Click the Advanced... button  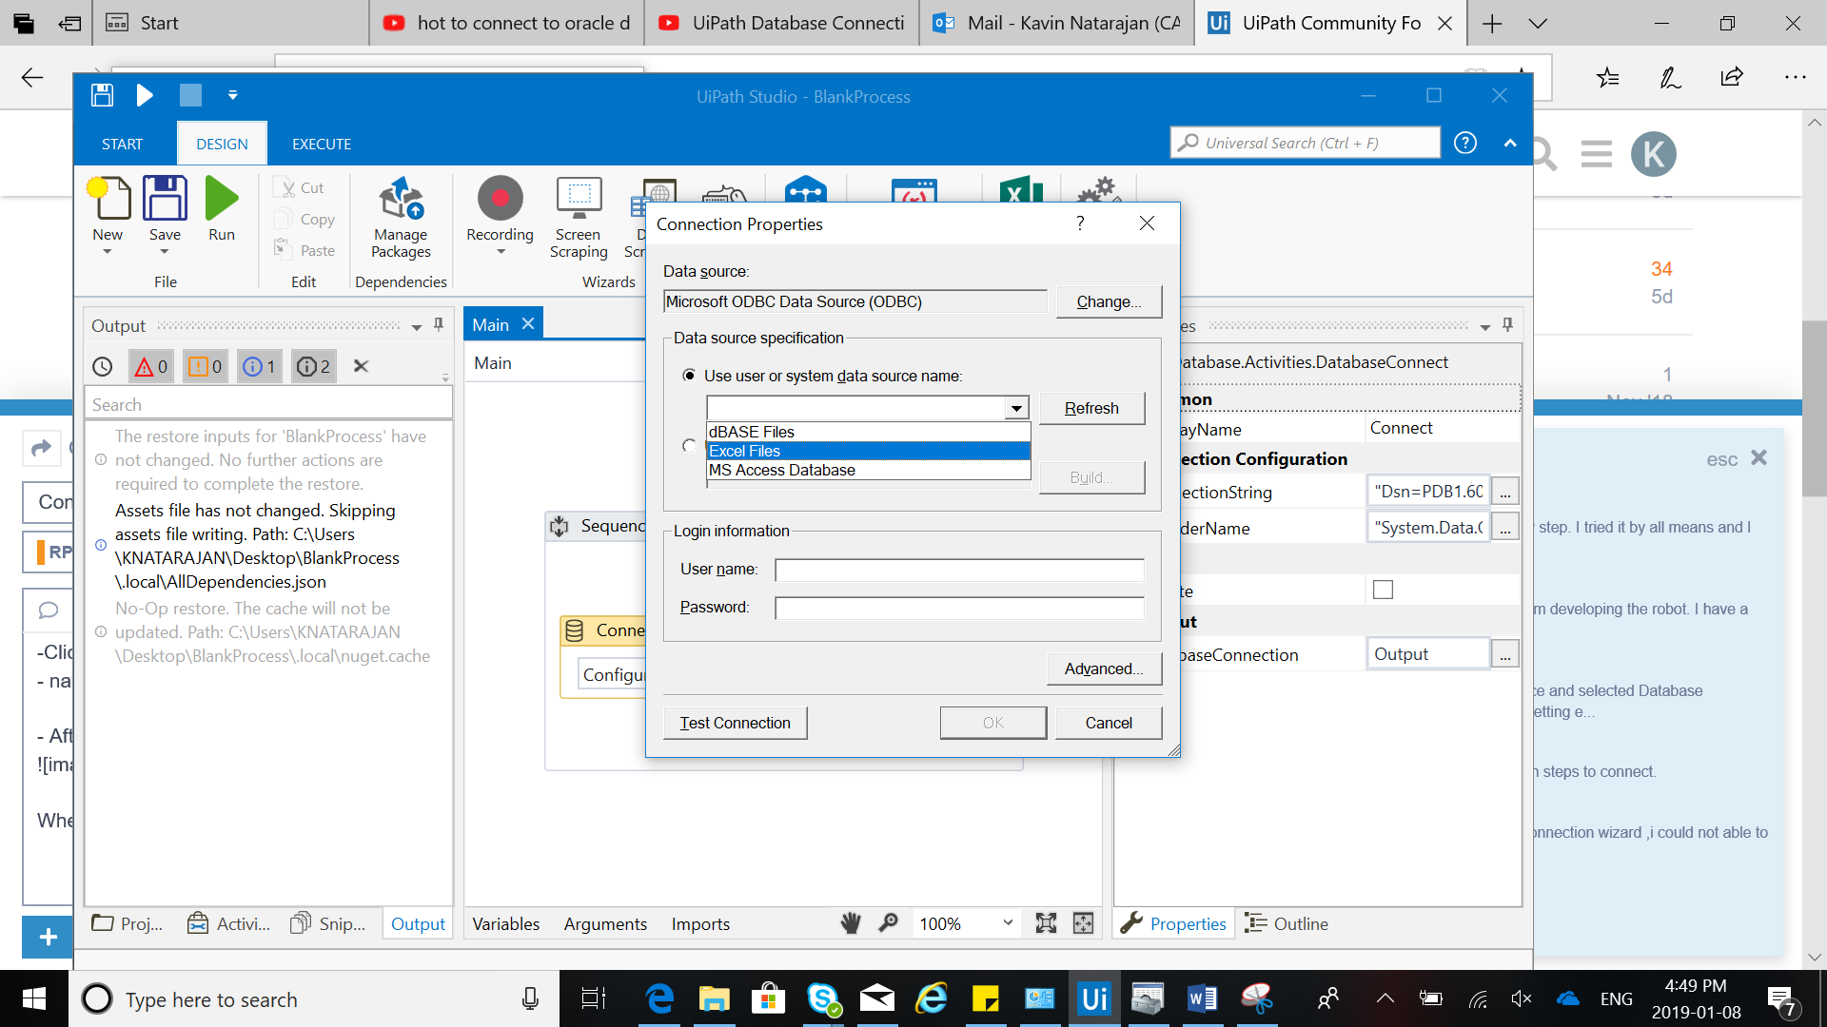point(1104,669)
